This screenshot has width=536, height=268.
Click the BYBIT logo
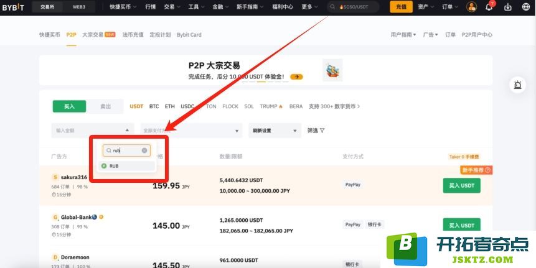click(x=13, y=7)
